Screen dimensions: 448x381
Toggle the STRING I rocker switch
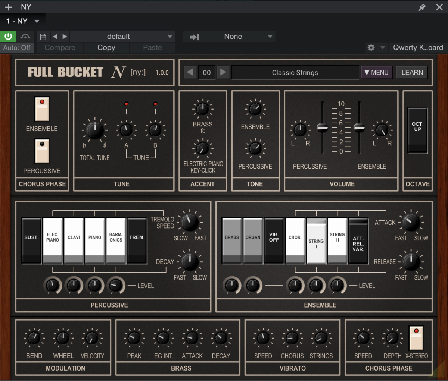click(316, 241)
